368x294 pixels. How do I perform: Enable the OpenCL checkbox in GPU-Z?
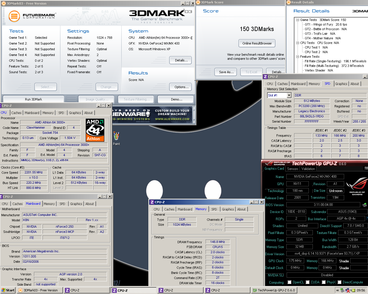point(290,282)
